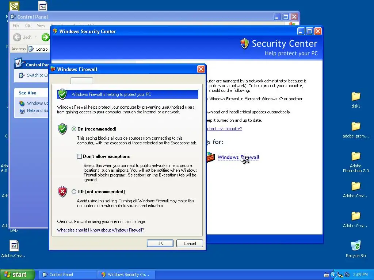The width and height of the screenshot is (374, 280).
Task: Maximize the Control Panel window
Action: click(x=286, y=17)
